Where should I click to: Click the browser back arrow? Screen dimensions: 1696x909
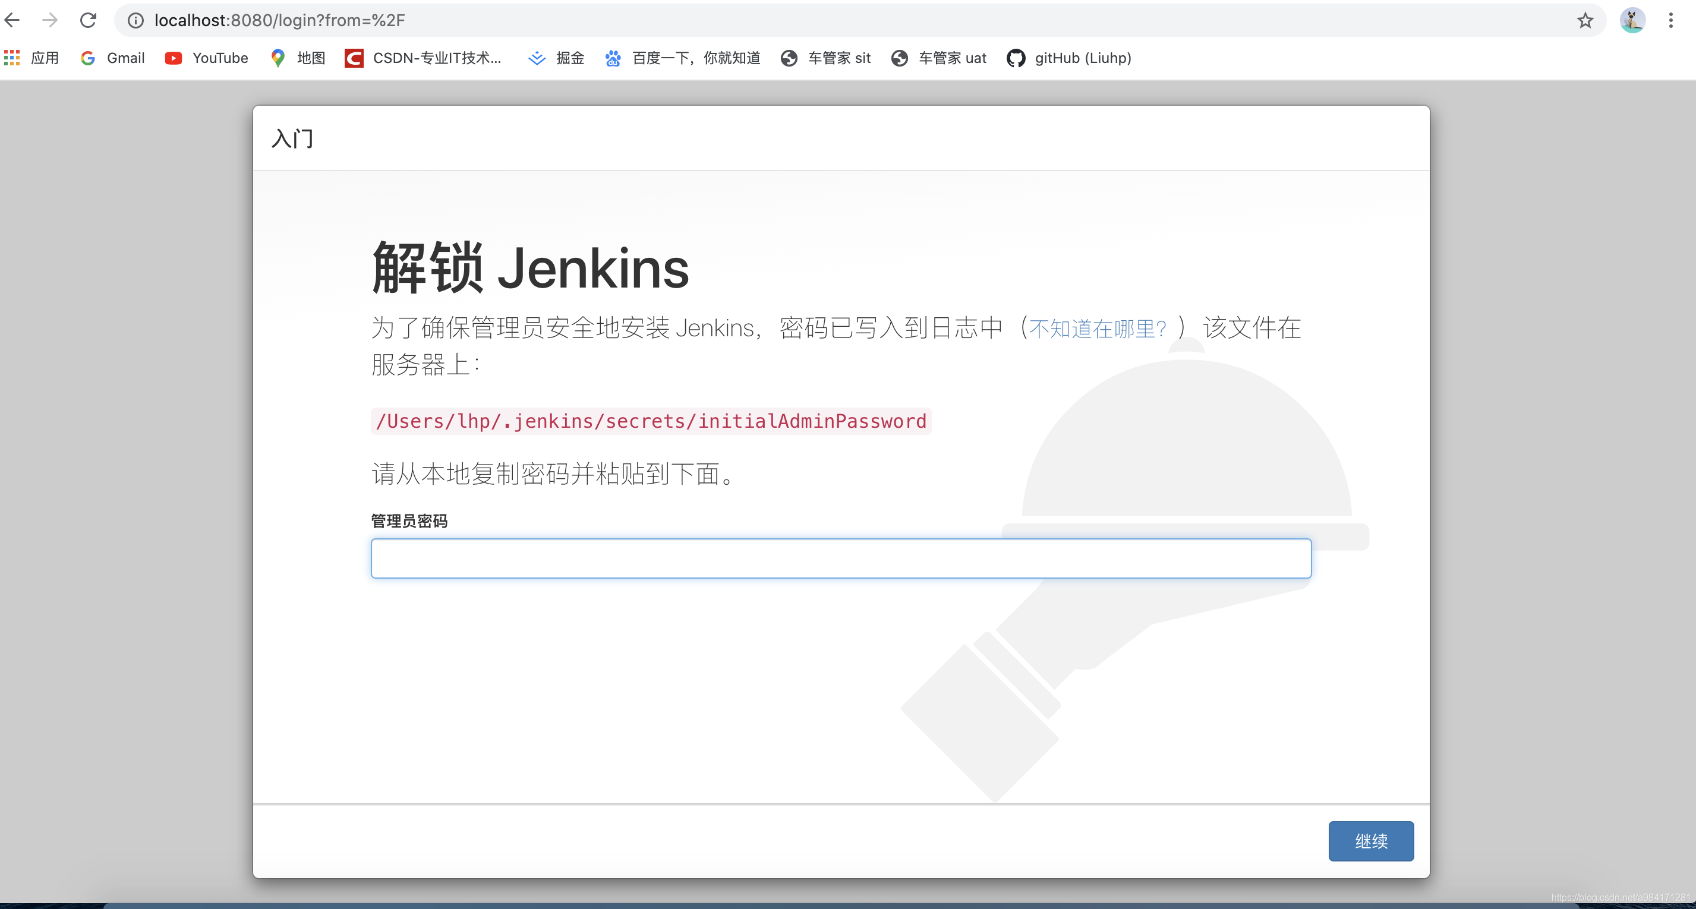coord(12,20)
